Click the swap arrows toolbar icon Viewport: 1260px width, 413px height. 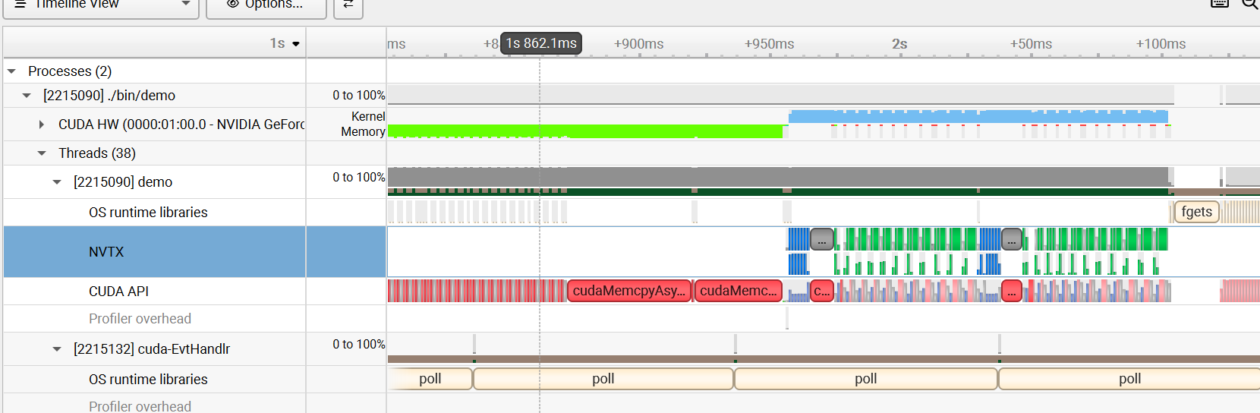coord(348,5)
